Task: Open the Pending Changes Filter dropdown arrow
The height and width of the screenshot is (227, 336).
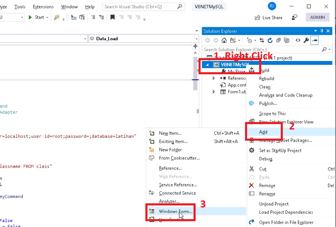Action: click(255, 40)
